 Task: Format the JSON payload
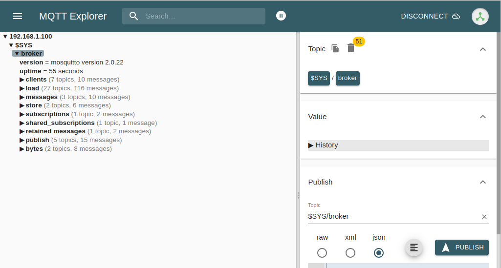414,247
